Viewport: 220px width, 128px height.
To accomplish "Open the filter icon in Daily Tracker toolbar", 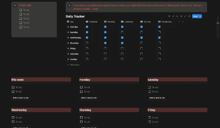I will pos(169,16).
